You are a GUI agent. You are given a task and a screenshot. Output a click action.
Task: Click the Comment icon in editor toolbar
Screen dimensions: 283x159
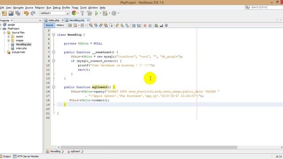[156, 26]
